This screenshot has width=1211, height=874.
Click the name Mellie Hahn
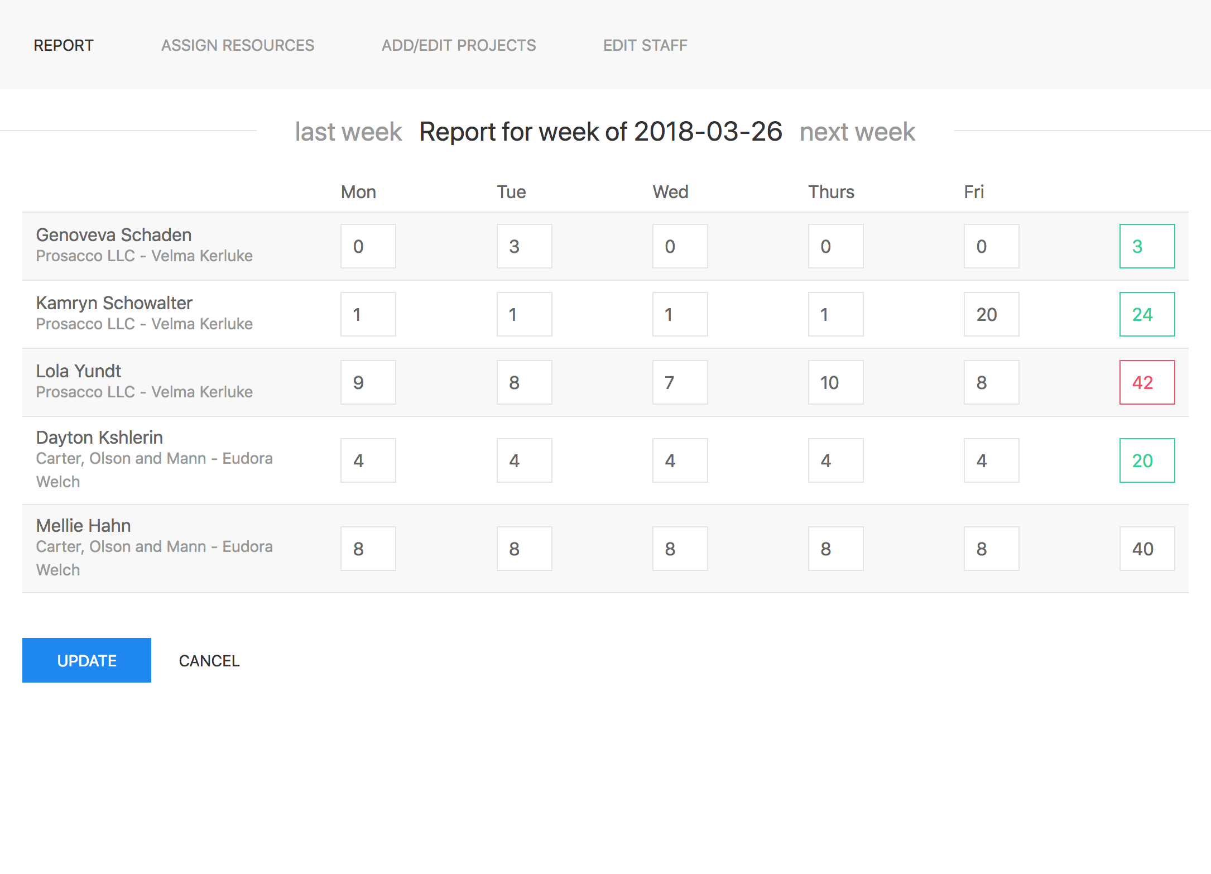(x=83, y=526)
